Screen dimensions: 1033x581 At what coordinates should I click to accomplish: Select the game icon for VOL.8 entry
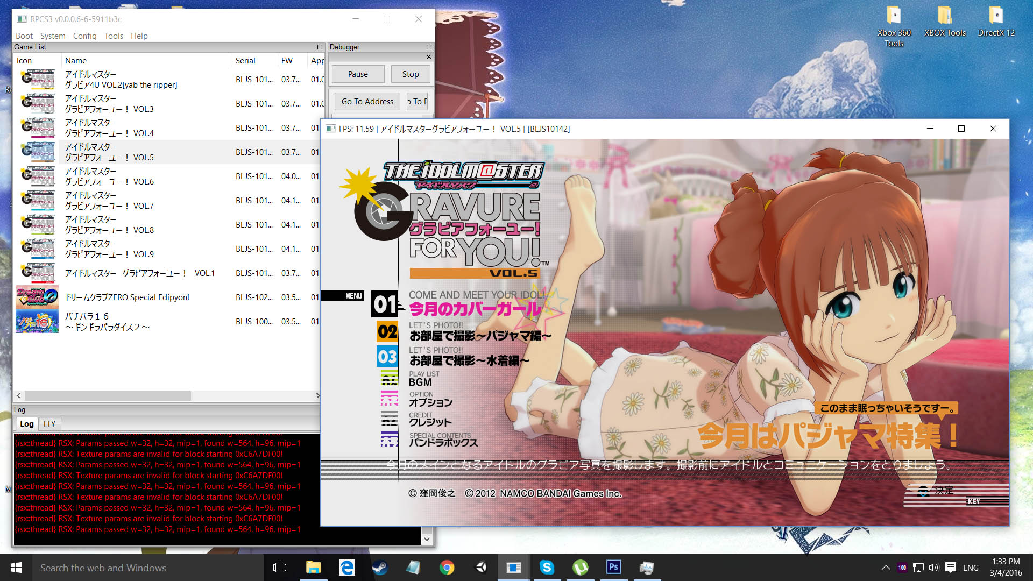37,224
